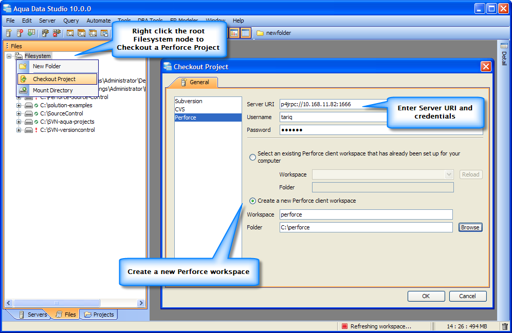The image size is (512, 333).
Task: Click the Username field
Action: (334, 117)
